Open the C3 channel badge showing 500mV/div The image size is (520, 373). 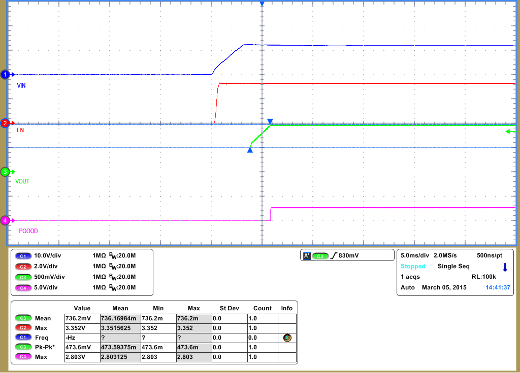click(x=23, y=277)
